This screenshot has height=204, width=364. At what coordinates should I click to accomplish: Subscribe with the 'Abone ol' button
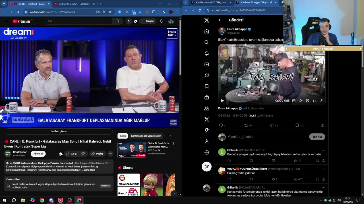[38, 154]
